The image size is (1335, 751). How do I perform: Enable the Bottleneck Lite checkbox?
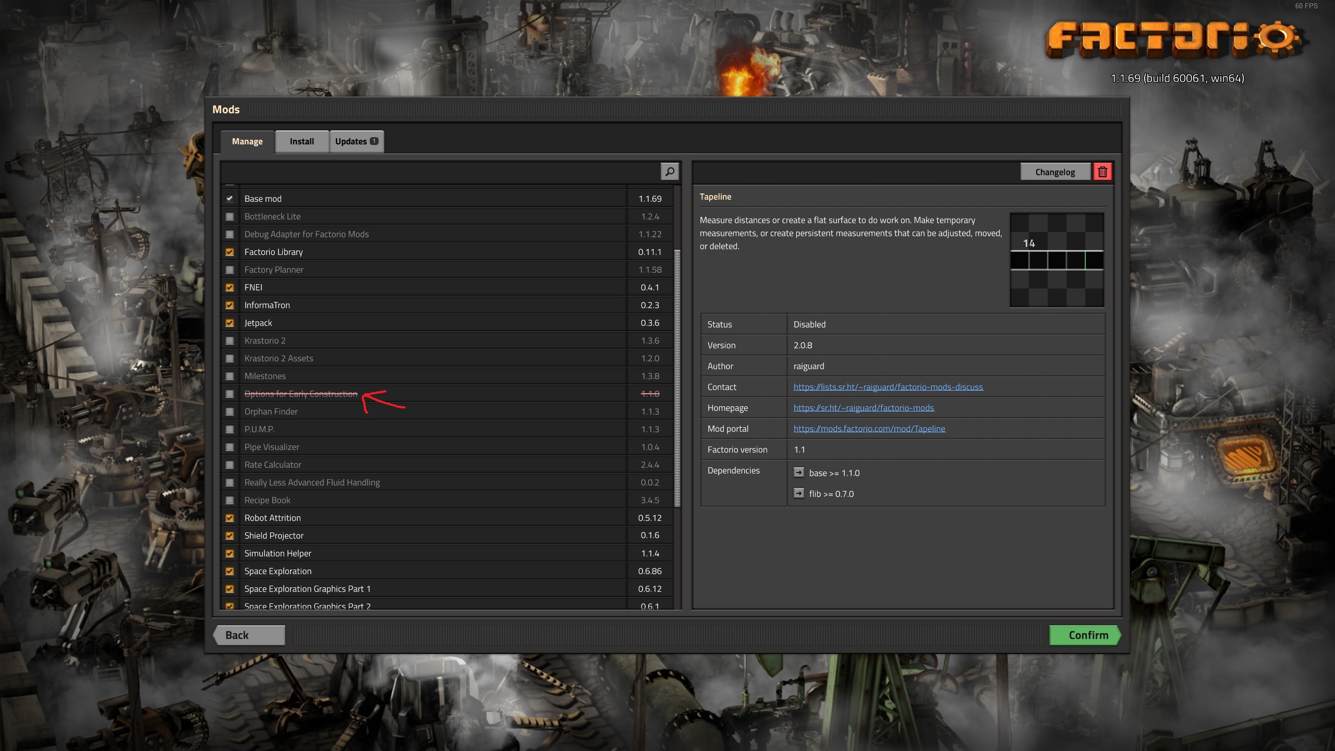pyautogui.click(x=229, y=216)
